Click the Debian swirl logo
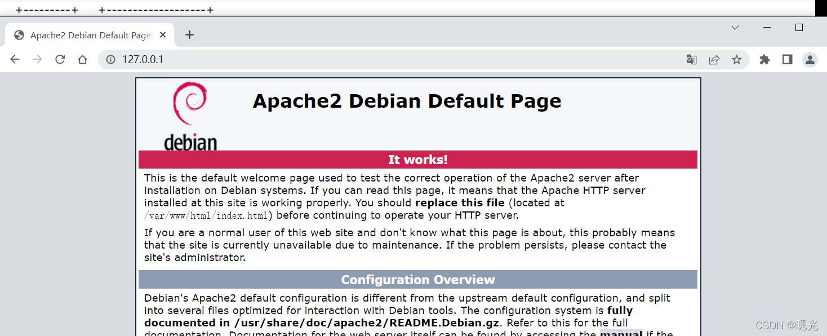The image size is (827, 336). point(190,116)
